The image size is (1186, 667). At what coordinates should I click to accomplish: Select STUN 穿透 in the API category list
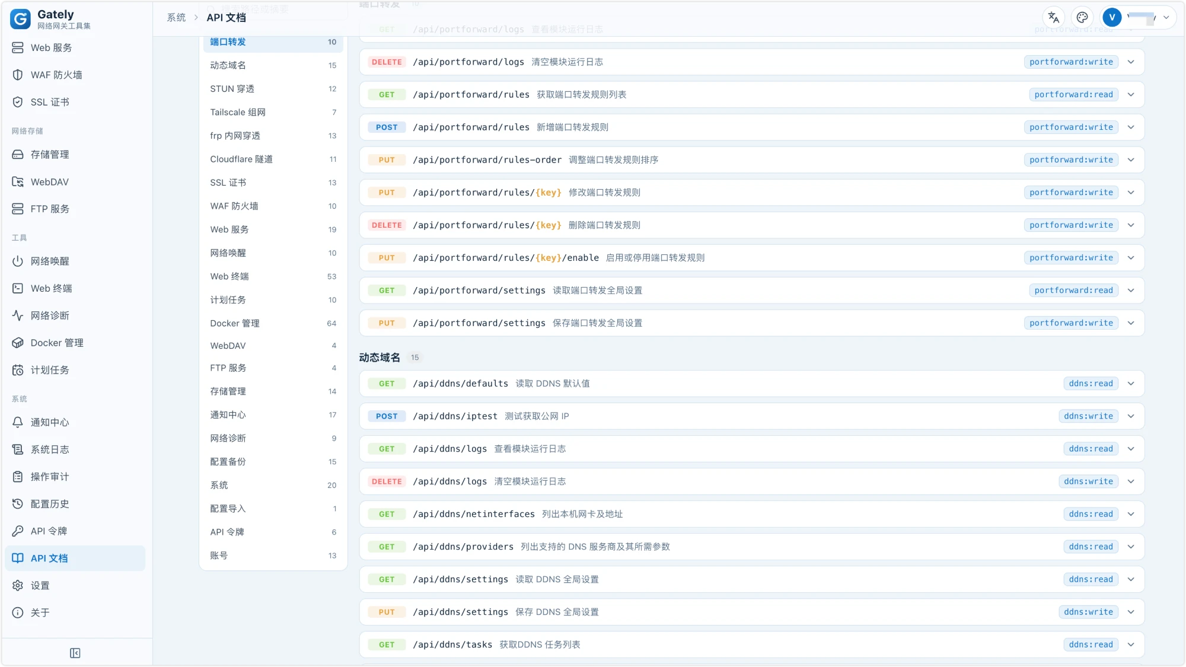click(x=273, y=90)
